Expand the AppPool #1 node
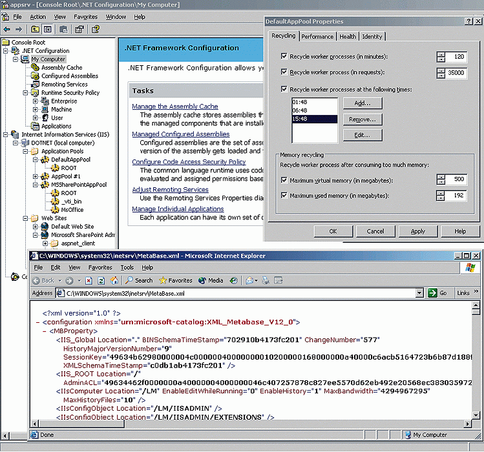This screenshot has height=452, width=484. tap(35, 176)
